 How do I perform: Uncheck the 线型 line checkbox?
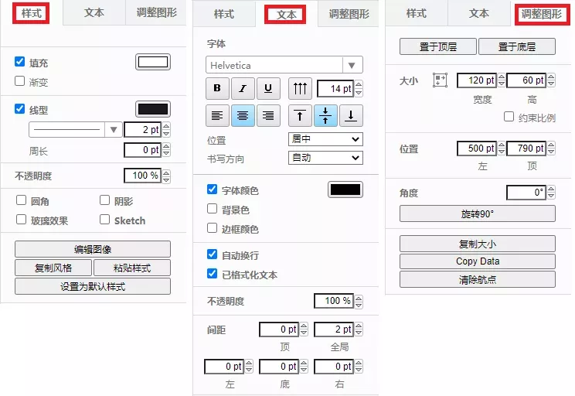click(20, 108)
